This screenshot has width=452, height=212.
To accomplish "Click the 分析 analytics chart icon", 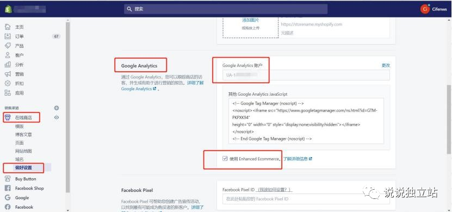I will [x=8, y=65].
